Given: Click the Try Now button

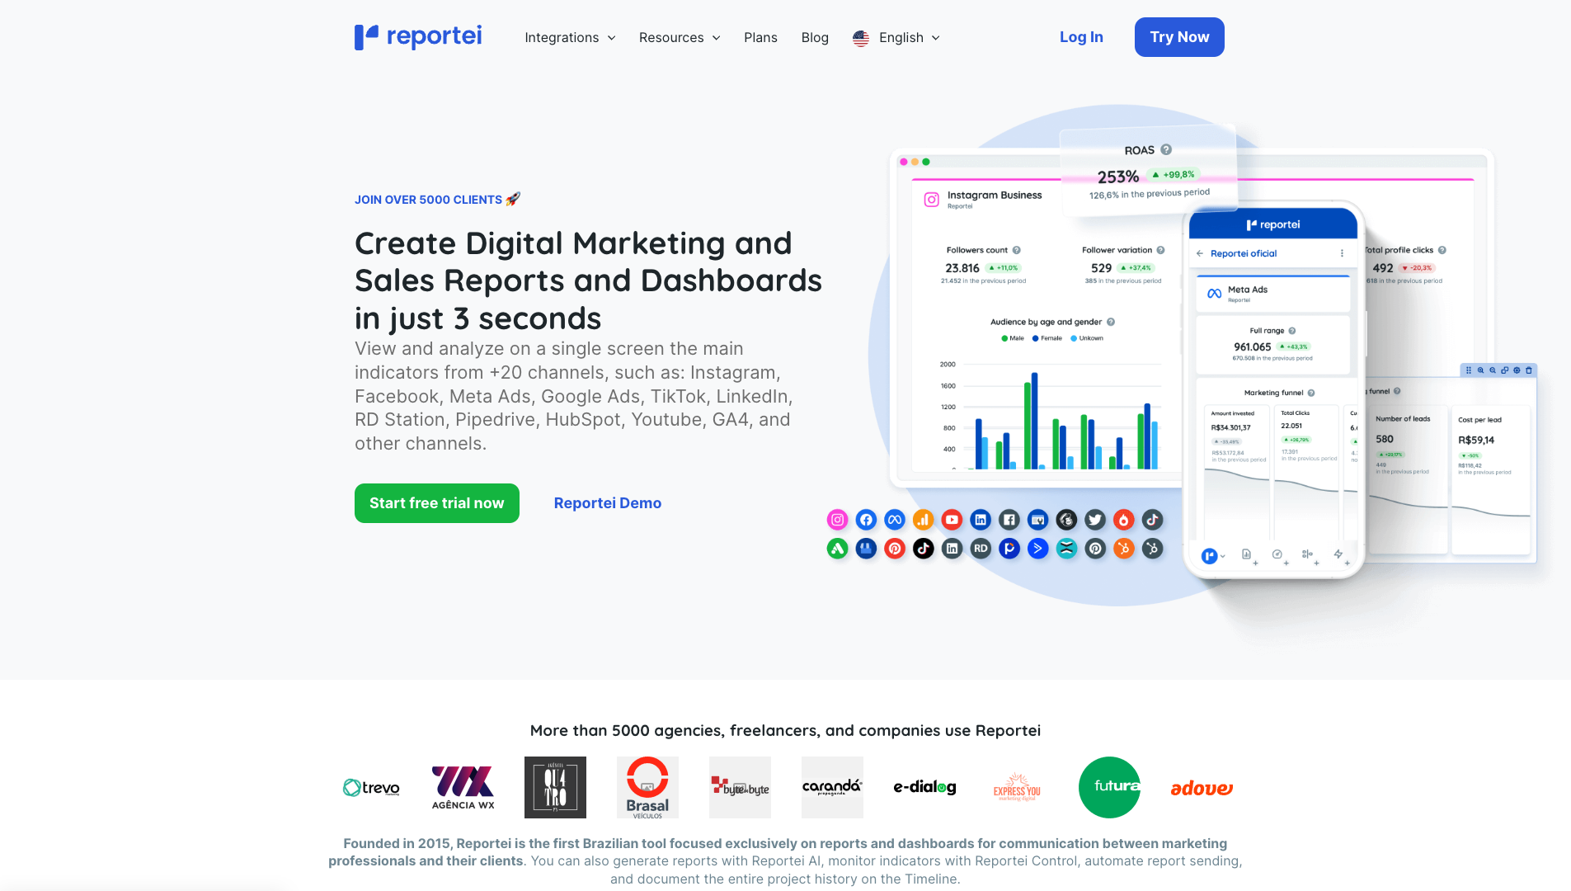Looking at the screenshot, I should [1178, 37].
